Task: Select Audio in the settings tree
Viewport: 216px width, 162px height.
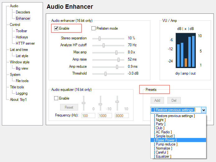Action: point(14,6)
